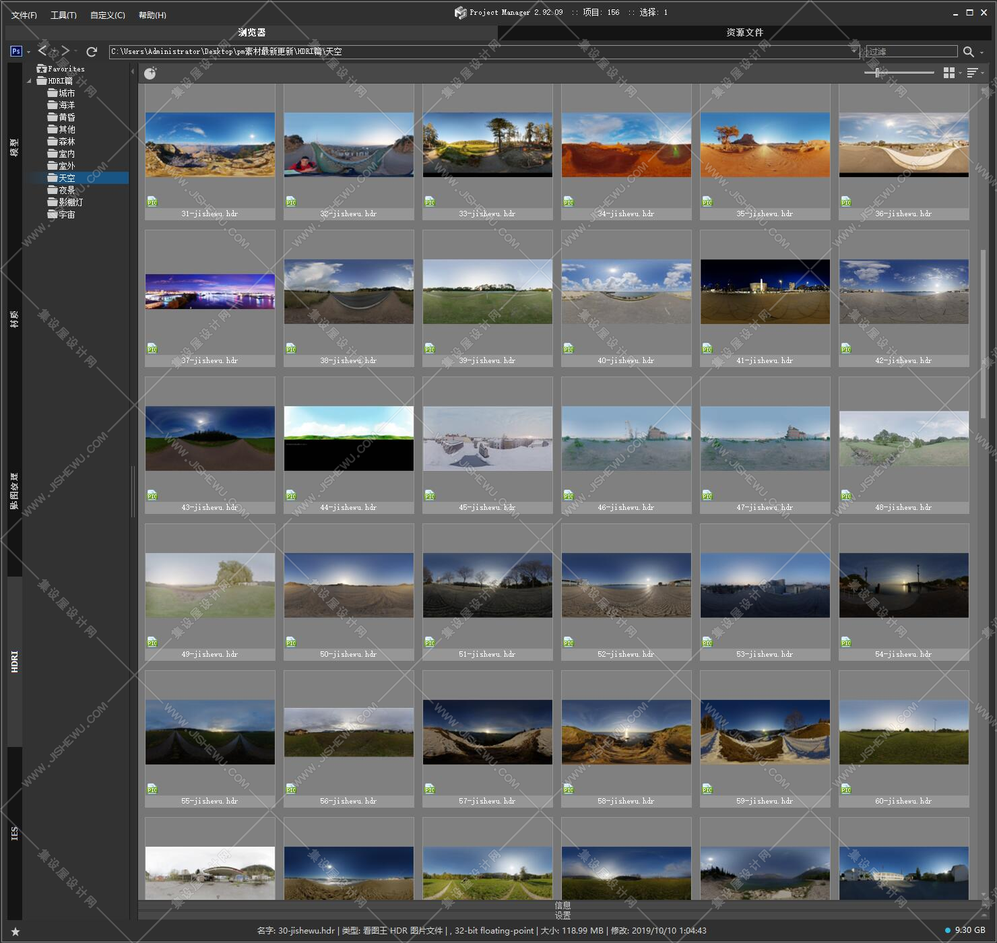Click the search magnifier icon
This screenshot has height=943, width=997.
click(x=968, y=51)
